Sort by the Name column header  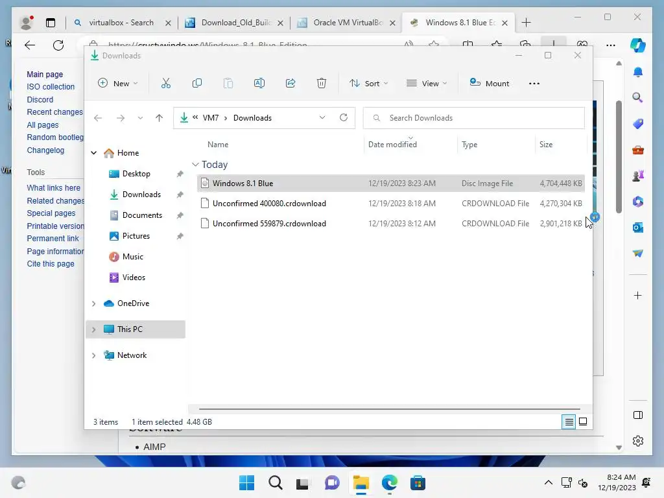pos(218,145)
